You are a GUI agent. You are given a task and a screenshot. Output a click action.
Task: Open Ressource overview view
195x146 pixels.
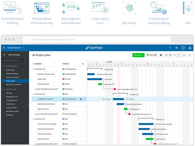click(14, 85)
